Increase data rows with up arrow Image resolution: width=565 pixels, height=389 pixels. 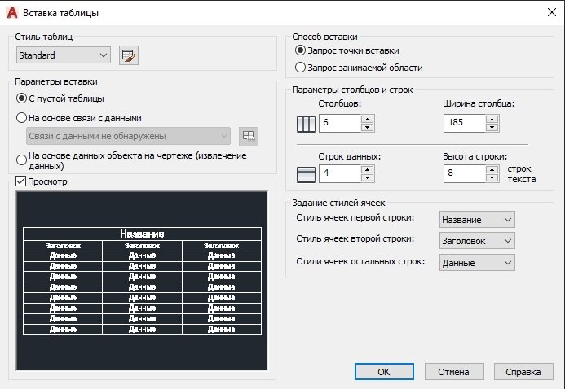coord(367,170)
